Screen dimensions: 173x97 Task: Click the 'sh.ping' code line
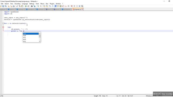pos(19,29)
